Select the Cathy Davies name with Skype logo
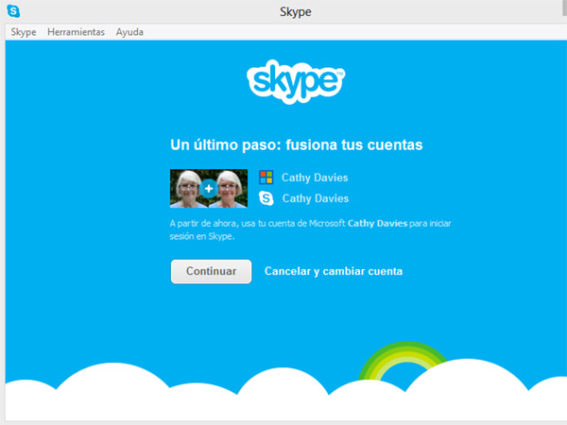567x425 pixels. click(316, 198)
